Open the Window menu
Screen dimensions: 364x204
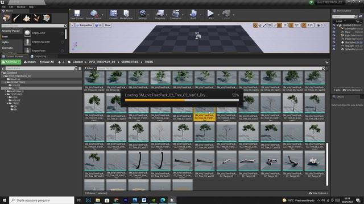(x=21, y=7)
